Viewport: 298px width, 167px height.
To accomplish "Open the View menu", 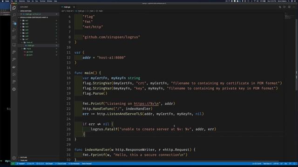I will [x=28, y=1].
